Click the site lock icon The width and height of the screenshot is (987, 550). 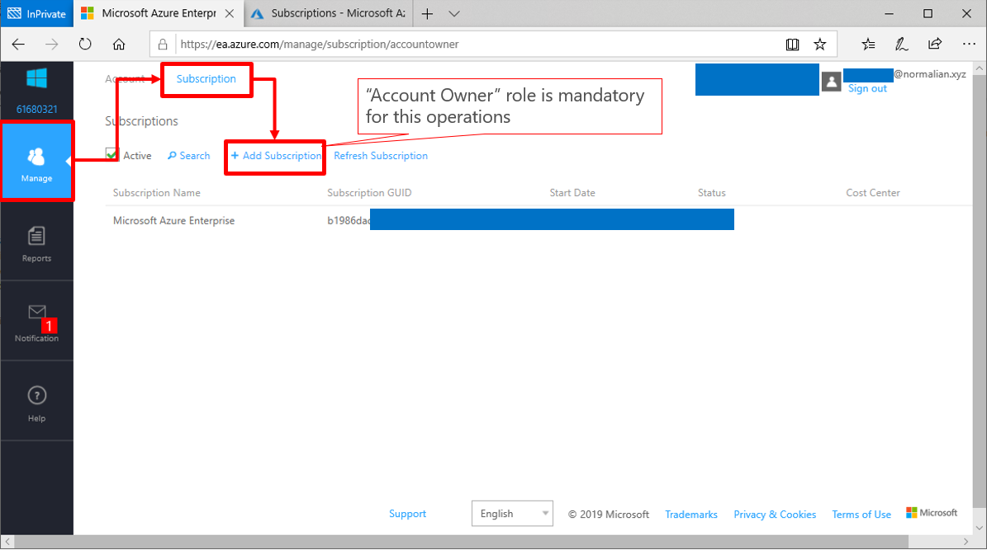click(x=163, y=44)
